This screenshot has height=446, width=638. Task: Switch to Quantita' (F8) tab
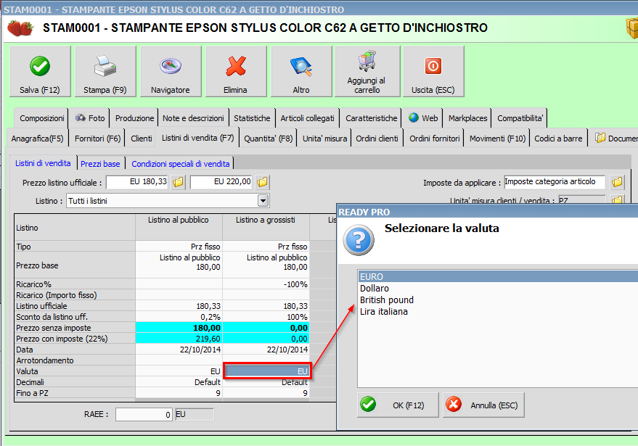(268, 139)
